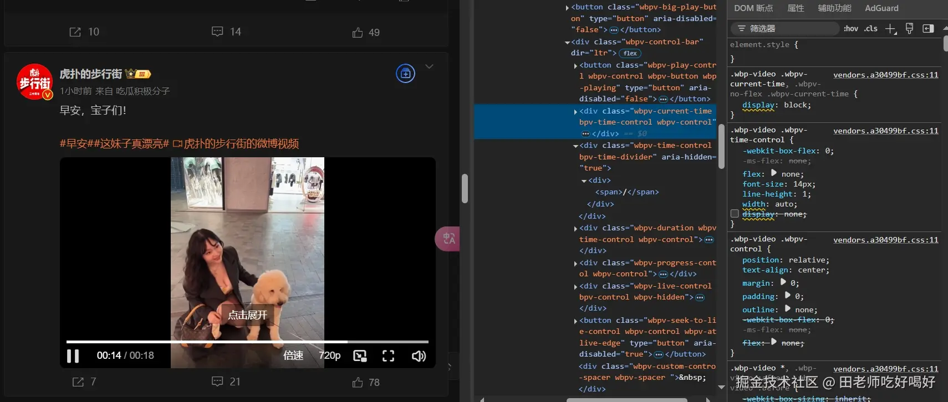Expand the wbpv-play-control button node
Screen dimensions: 948x402
[x=575, y=65]
